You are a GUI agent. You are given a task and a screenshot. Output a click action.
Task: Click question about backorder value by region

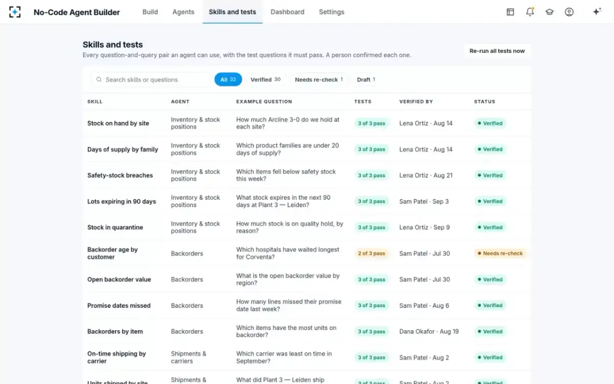point(288,280)
